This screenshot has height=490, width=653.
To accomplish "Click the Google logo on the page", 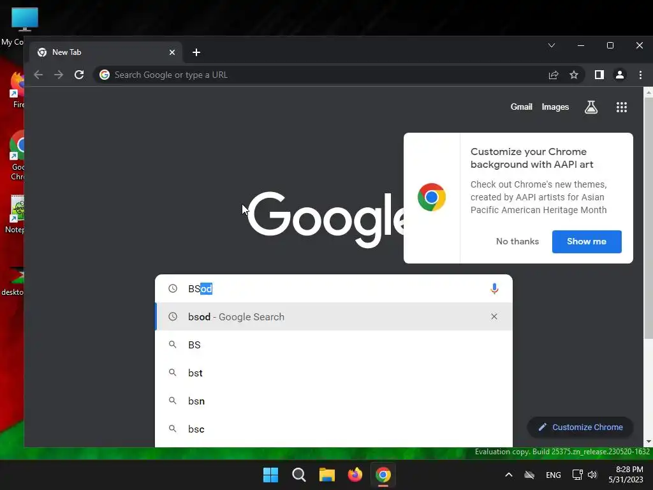I will (x=326, y=219).
